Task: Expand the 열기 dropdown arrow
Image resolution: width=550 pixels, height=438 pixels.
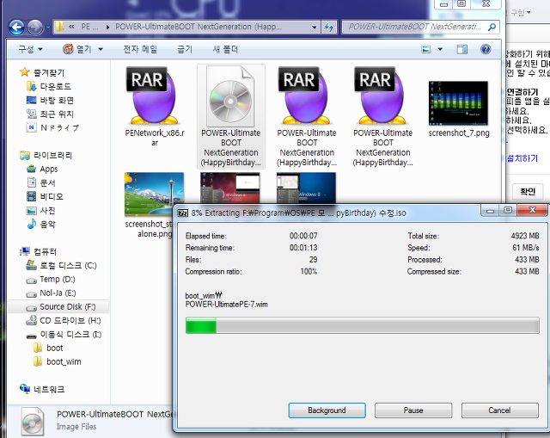Action: pos(101,49)
